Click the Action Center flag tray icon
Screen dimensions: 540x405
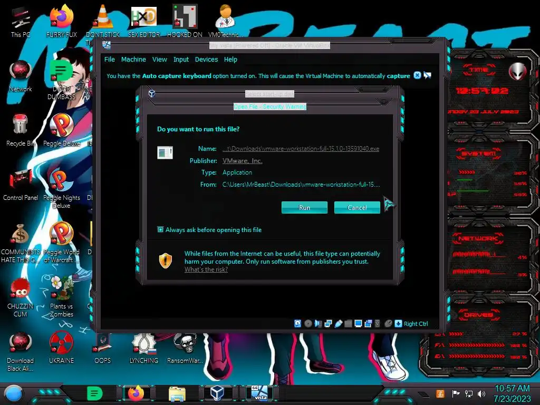coord(456,393)
